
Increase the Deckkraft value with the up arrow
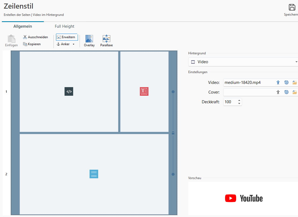[x=239, y=100]
